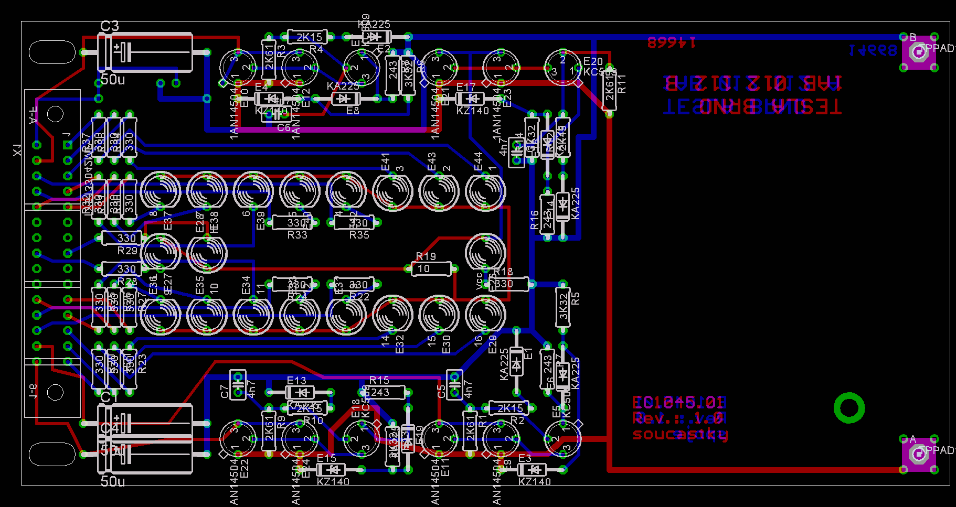Select the E17 KZ140 diode
This screenshot has height=507, width=956.
(471, 99)
